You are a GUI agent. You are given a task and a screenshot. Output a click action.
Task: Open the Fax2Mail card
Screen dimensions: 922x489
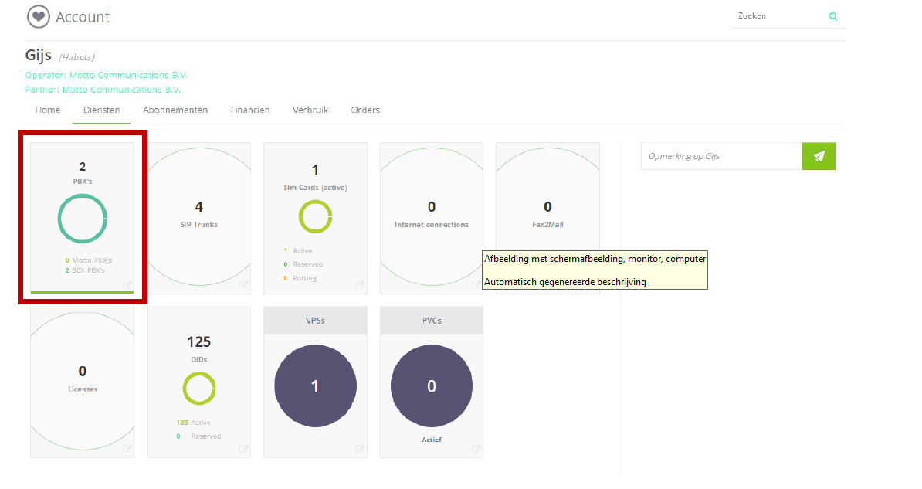pyautogui.click(x=548, y=218)
